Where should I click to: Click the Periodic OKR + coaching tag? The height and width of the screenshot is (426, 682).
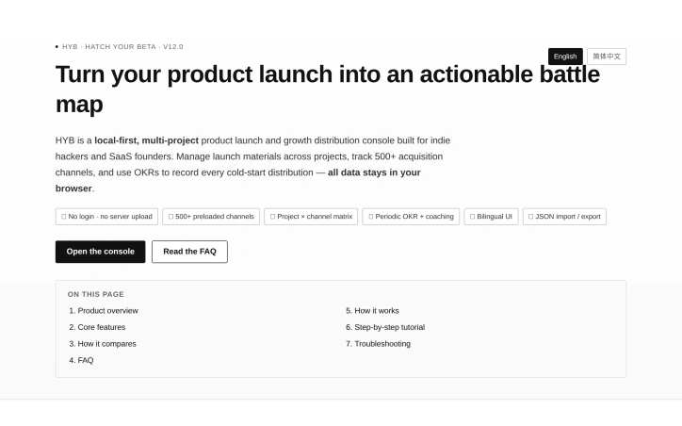[x=411, y=217]
